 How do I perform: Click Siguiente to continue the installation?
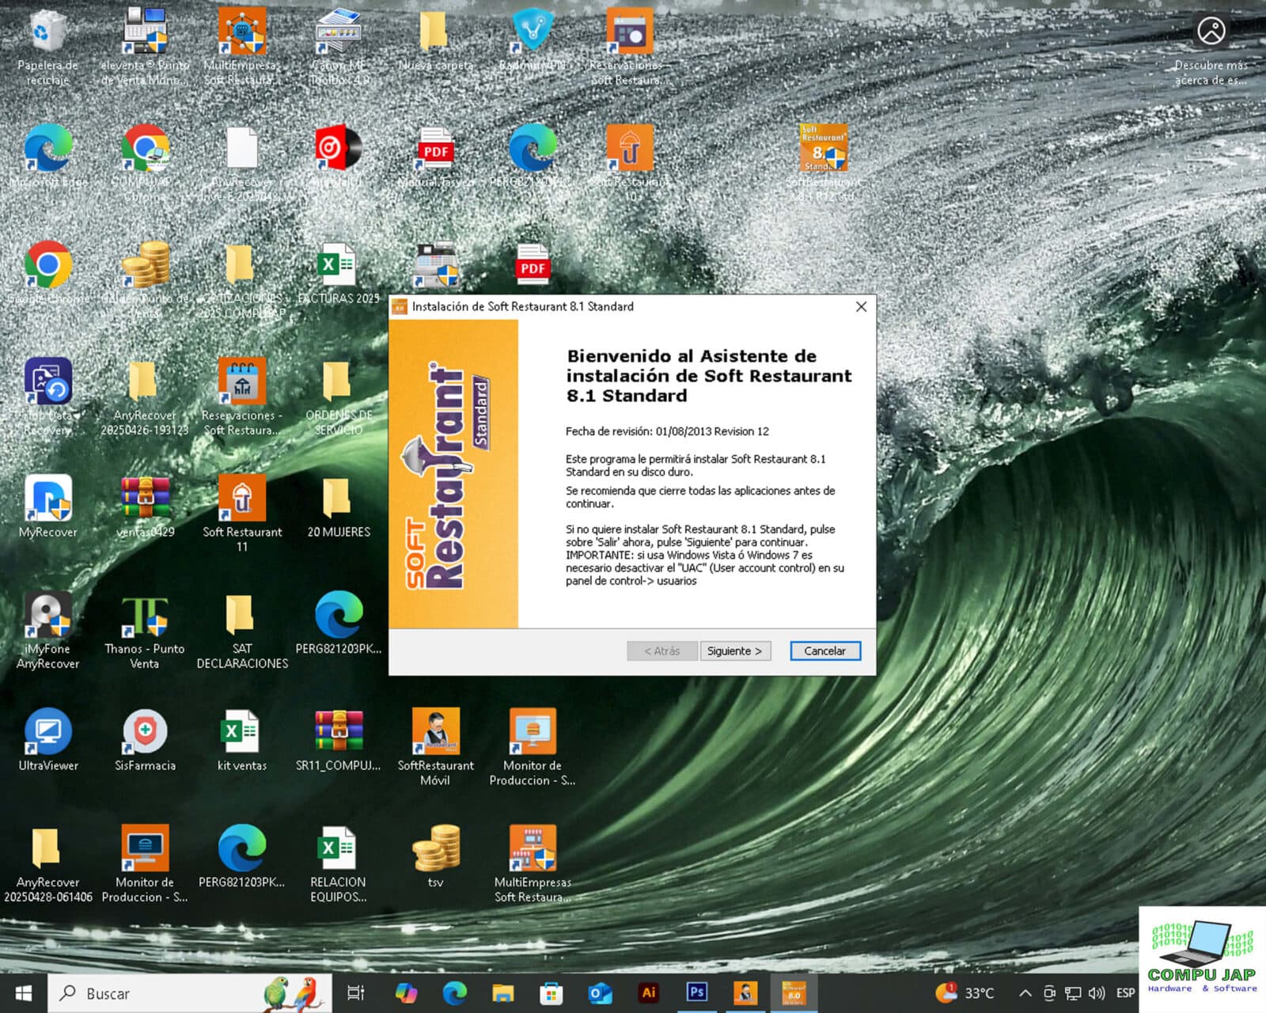[735, 651]
